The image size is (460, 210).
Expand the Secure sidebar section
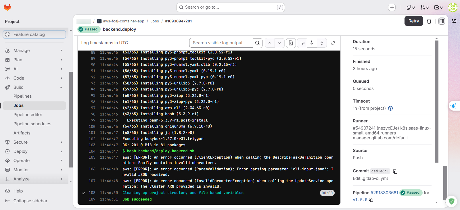coord(34,142)
